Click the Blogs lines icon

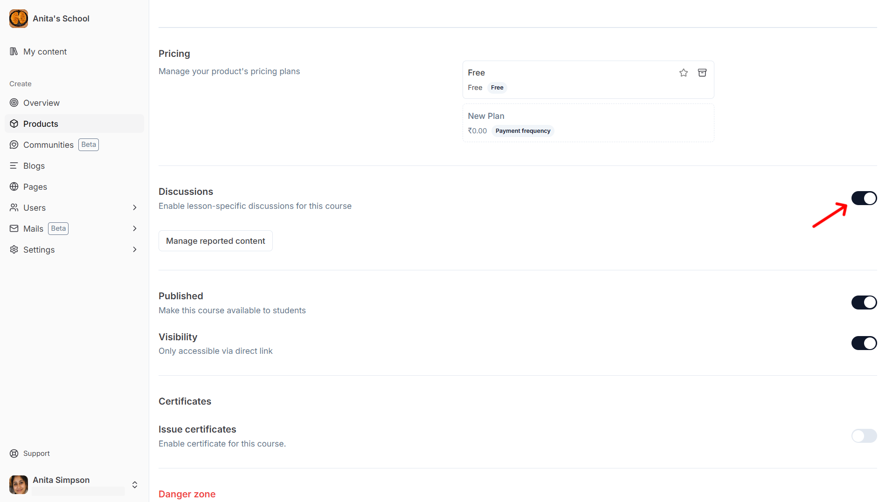[x=14, y=165]
